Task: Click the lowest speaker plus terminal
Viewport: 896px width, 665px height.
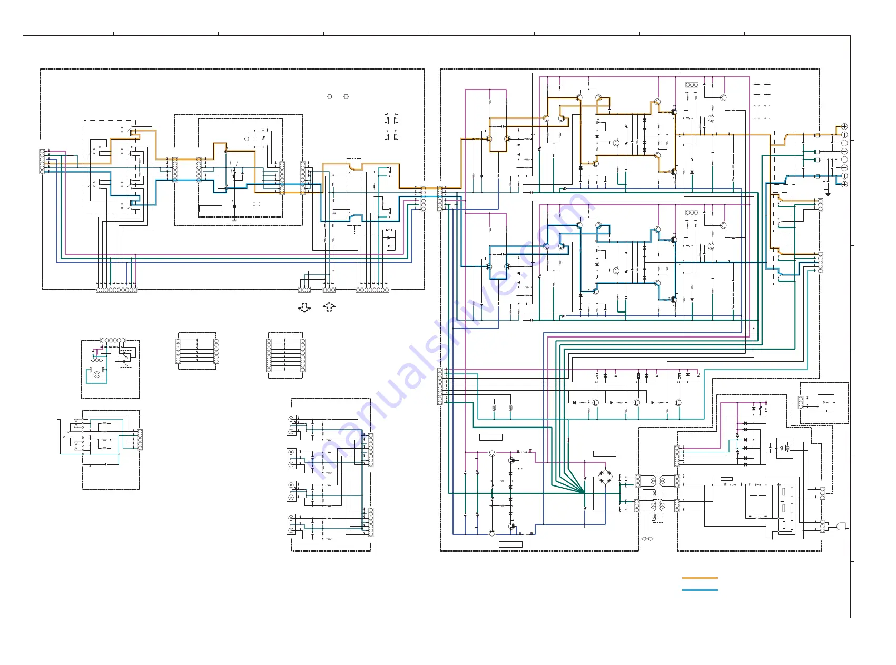Action: [x=844, y=184]
